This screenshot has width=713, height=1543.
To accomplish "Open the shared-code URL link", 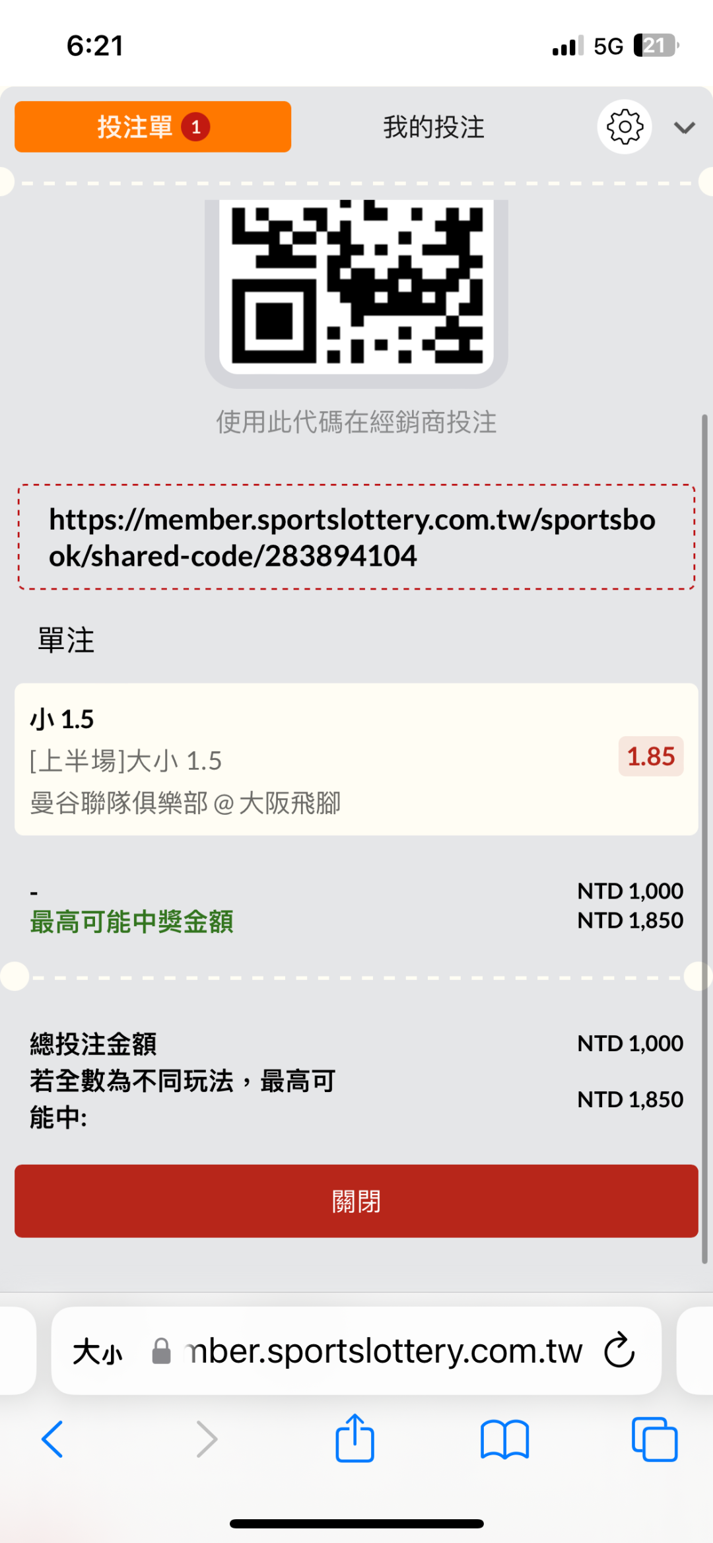I will 353,537.
